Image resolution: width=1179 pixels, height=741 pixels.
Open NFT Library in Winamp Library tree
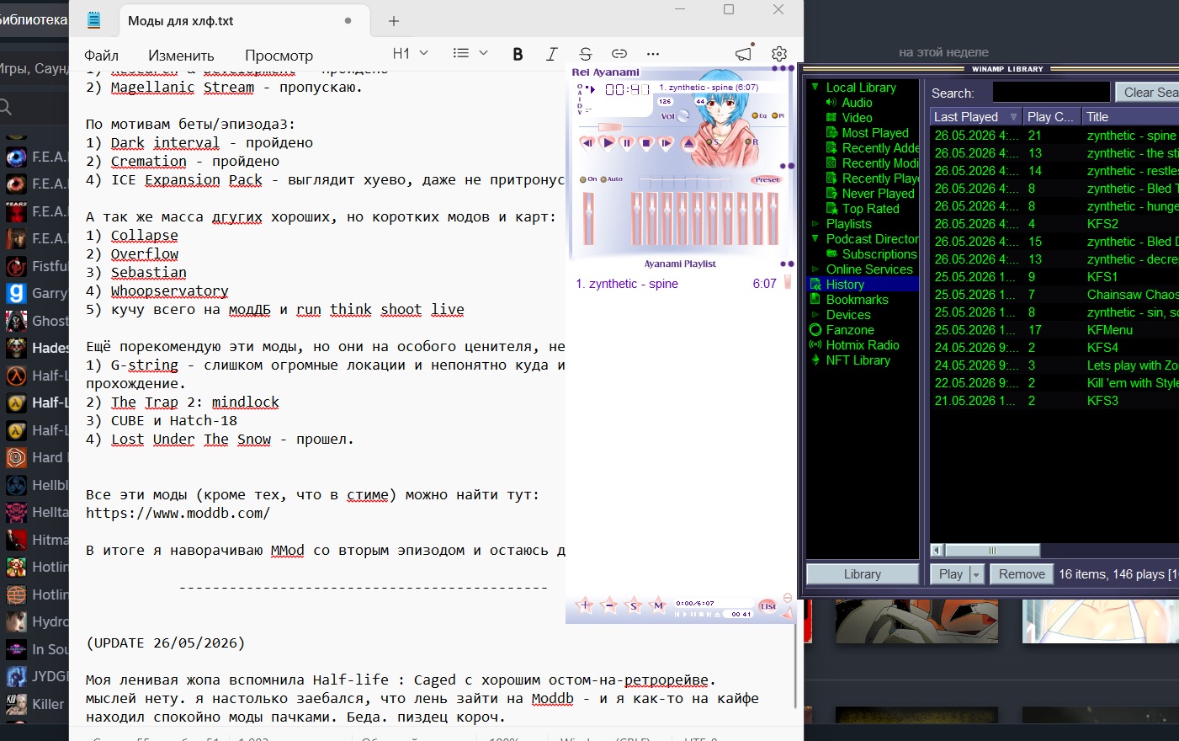click(x=858, y=360)
